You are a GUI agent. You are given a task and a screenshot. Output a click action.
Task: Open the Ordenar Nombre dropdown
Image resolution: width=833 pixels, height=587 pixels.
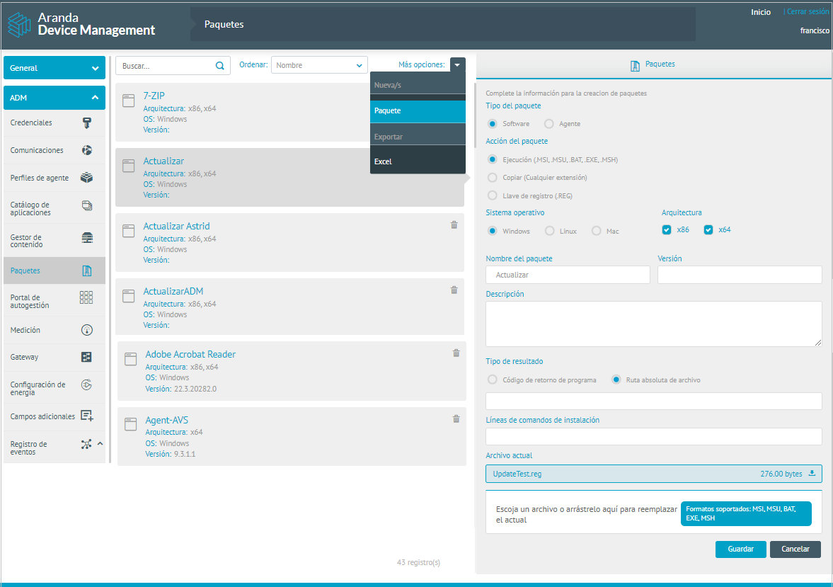[x=319, y=65]
